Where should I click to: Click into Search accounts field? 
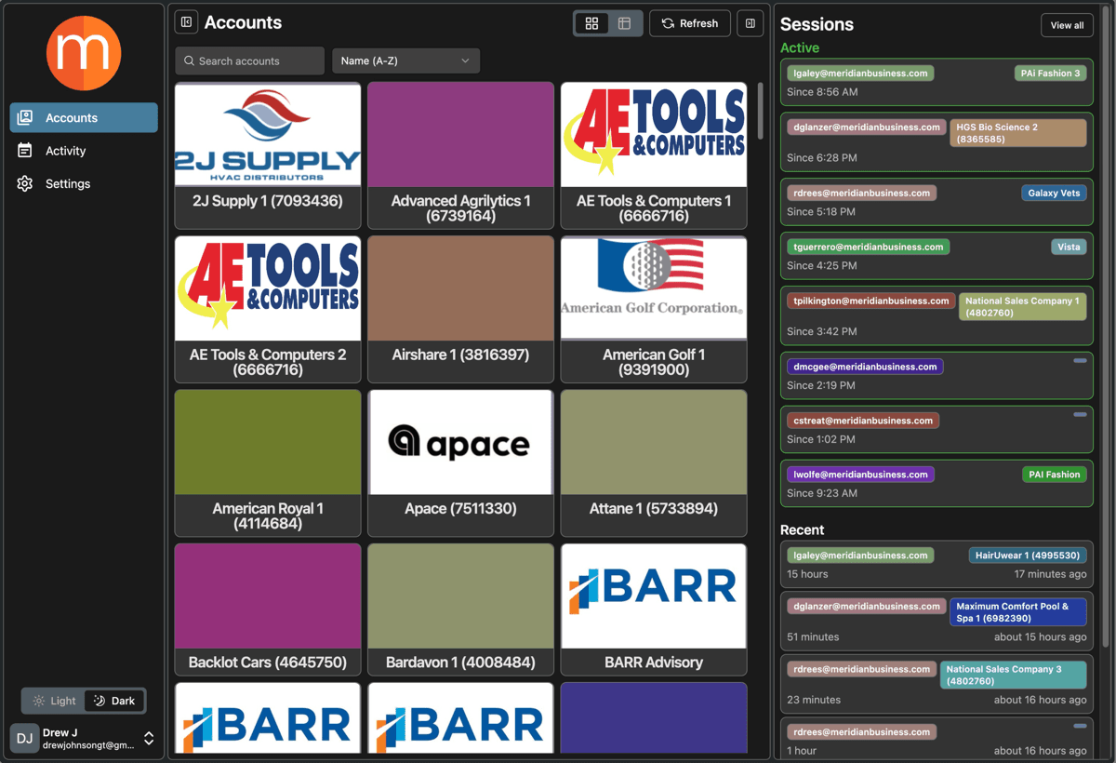point(250,60)
